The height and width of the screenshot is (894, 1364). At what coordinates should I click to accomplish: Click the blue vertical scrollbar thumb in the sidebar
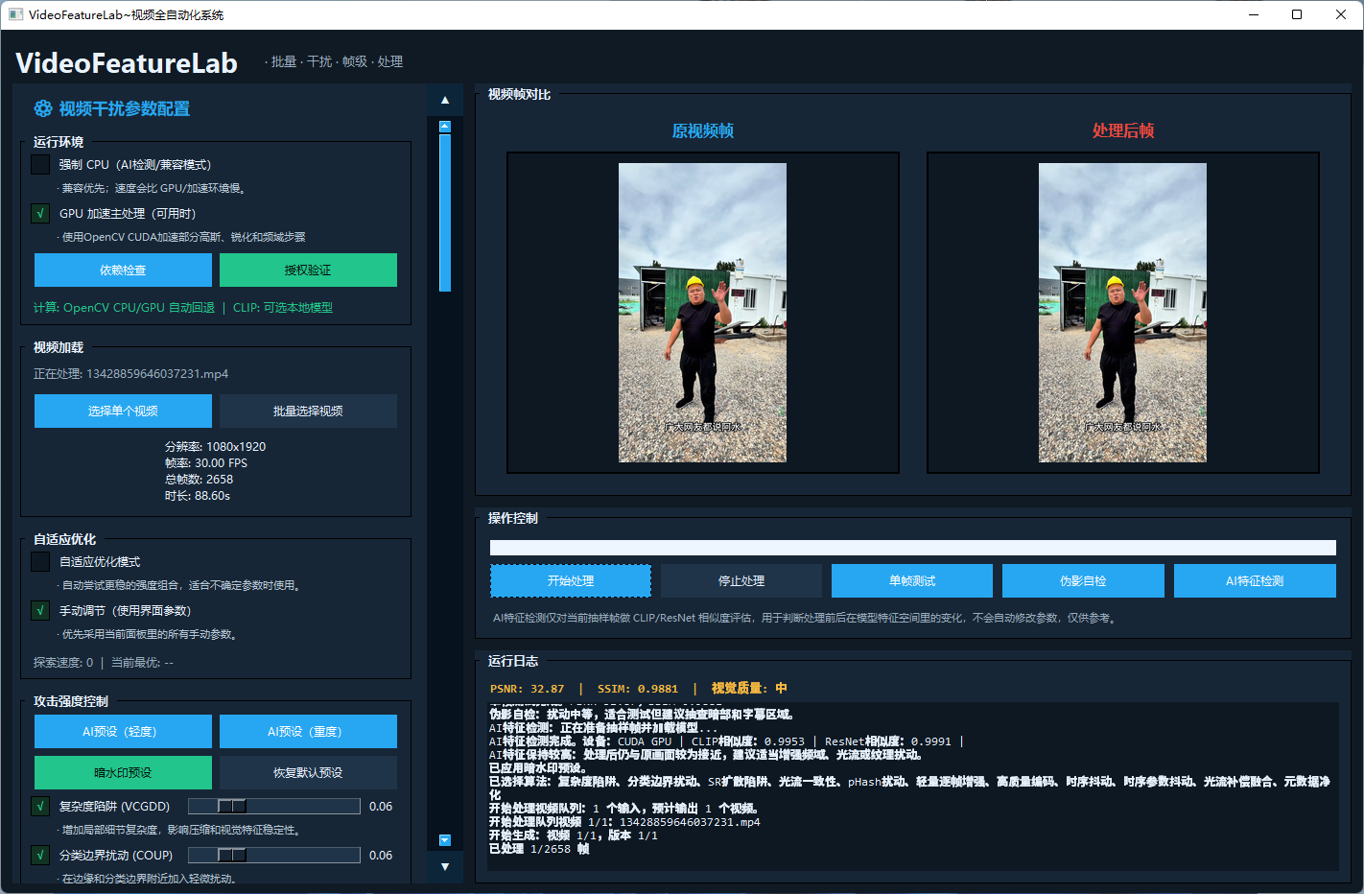pos(444,212)
